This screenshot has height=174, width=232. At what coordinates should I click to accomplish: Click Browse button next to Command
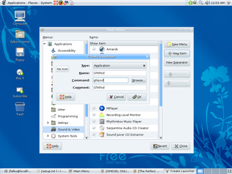139,80
